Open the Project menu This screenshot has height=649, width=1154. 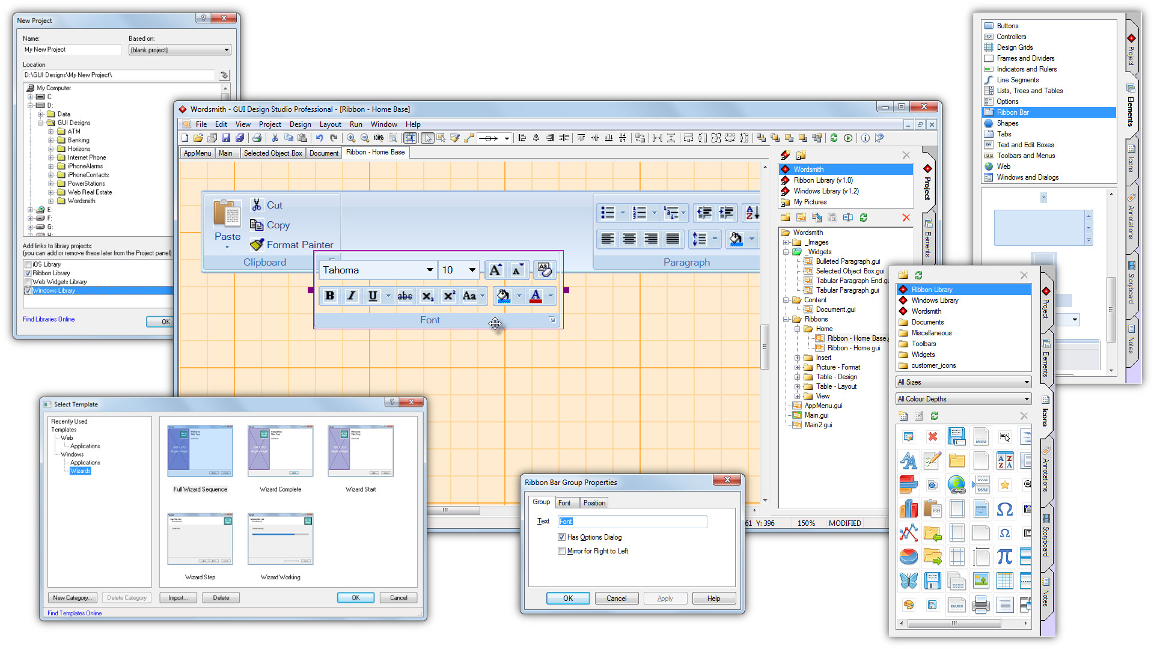tap(270, 124)
